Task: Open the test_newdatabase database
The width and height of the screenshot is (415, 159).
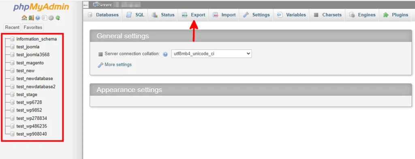Action: (35, 79)
